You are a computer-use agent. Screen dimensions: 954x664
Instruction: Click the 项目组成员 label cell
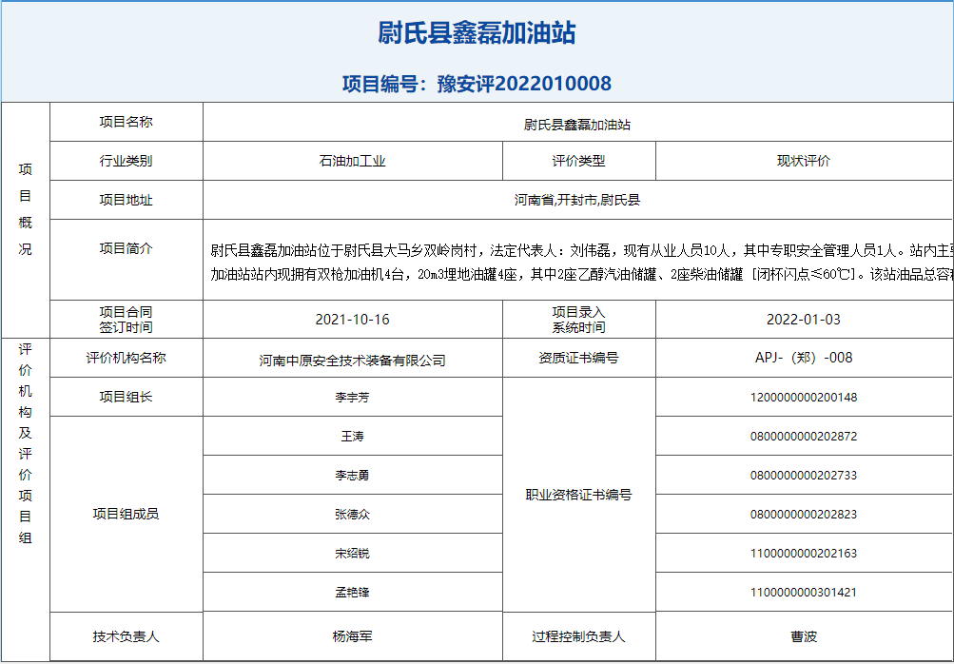[126, 515]
